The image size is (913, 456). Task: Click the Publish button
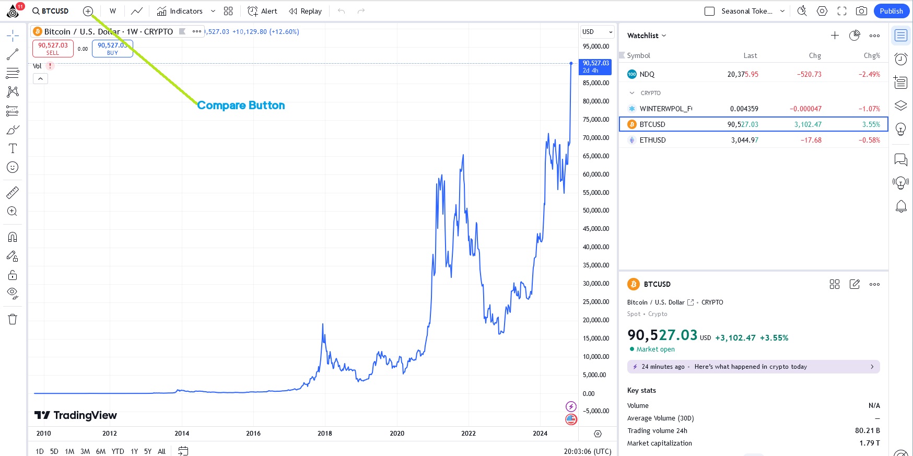891,11
